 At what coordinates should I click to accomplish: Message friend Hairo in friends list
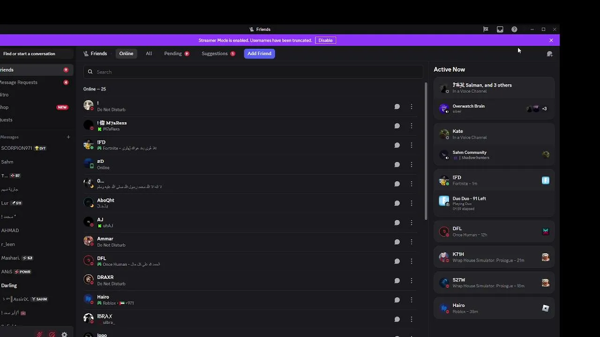[x=397, y=300]
